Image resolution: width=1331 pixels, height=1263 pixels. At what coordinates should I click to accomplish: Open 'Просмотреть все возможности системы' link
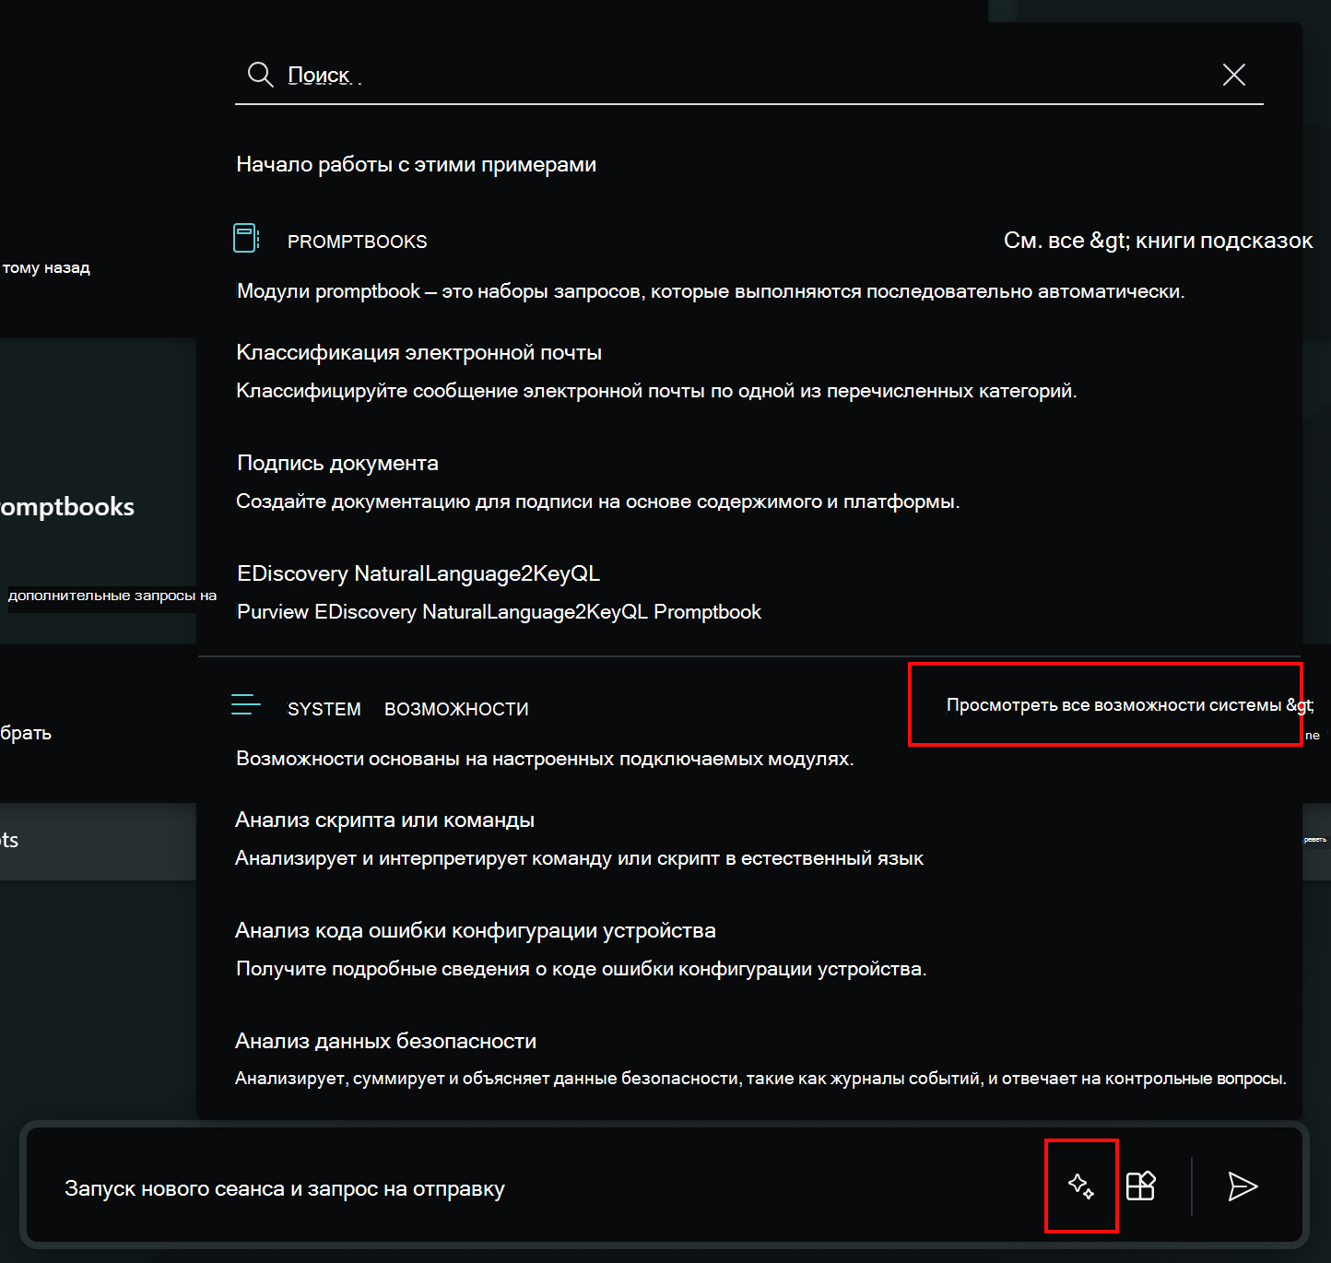pyautogui.click(x=1129, y=705)
